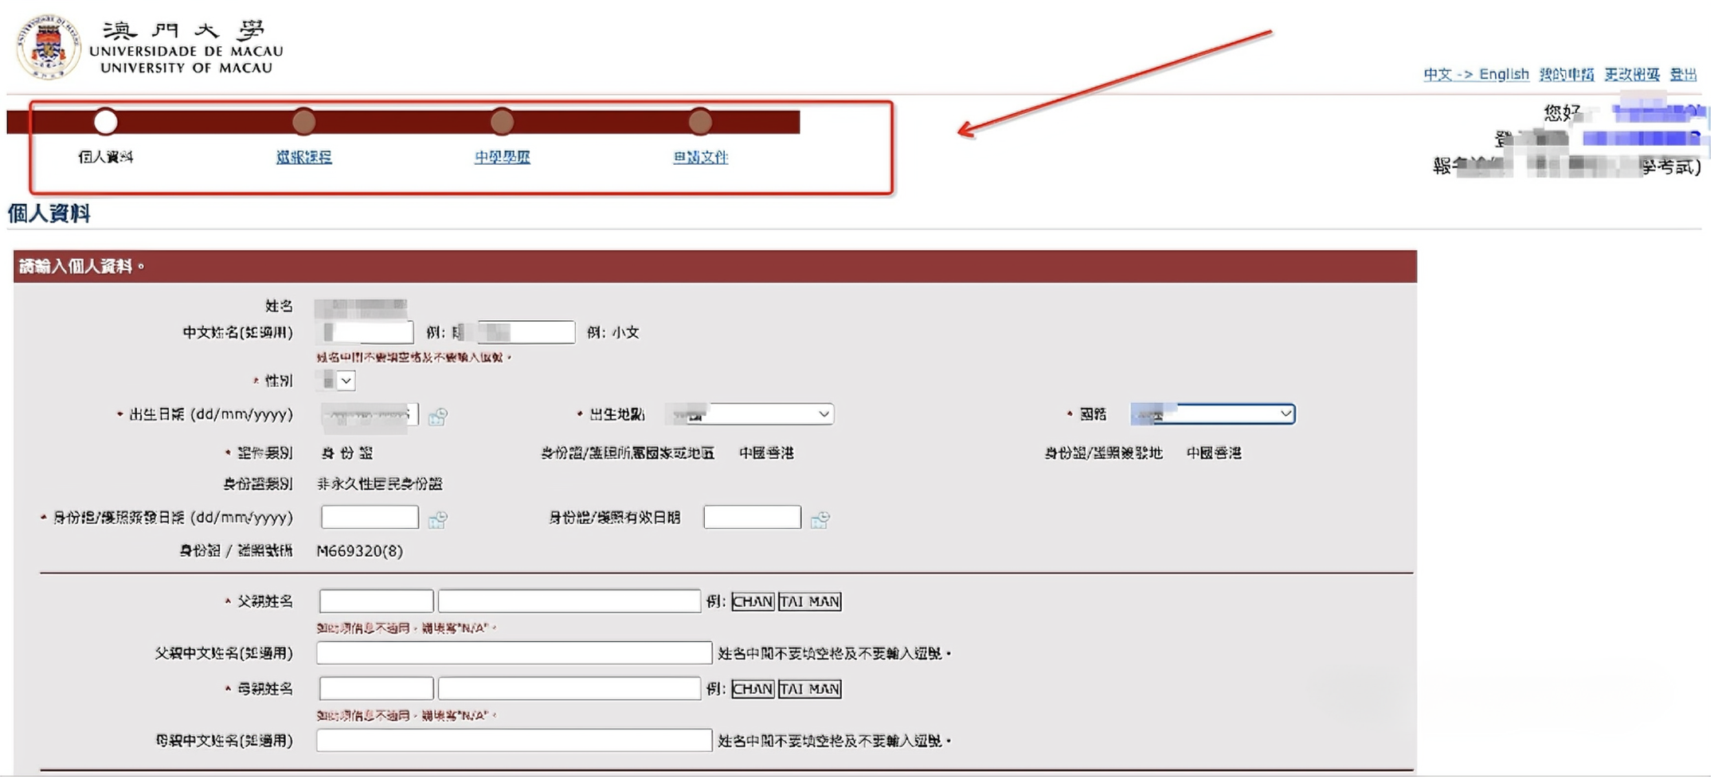Select the first progress step circle 個人資料

[x=105, y=122]
